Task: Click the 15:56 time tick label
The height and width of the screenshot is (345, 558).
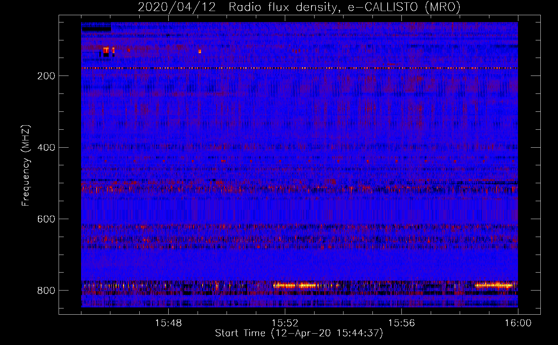Action: pos(401,323)
